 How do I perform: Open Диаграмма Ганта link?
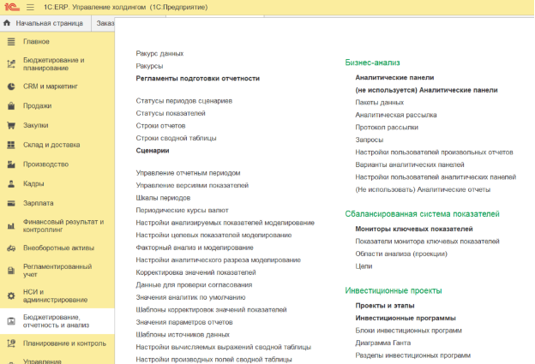click(383, 343)
